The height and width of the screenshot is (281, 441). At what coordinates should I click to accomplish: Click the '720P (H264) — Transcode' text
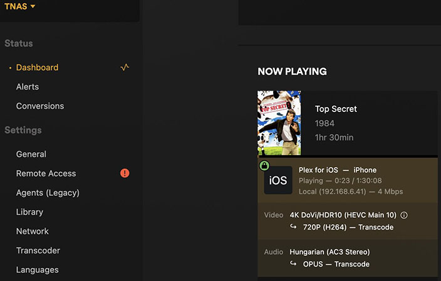point(348,227)
